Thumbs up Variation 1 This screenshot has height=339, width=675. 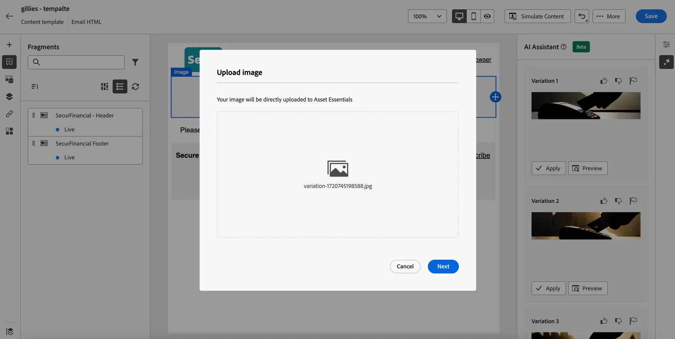[604, 81]
